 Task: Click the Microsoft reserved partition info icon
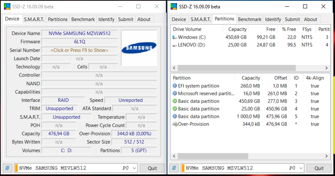(175, 94)
